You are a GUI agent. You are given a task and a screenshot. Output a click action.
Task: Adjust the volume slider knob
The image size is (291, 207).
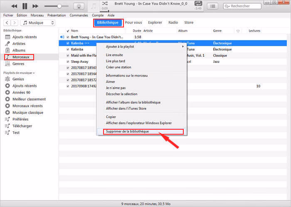(x=59, y=6)
